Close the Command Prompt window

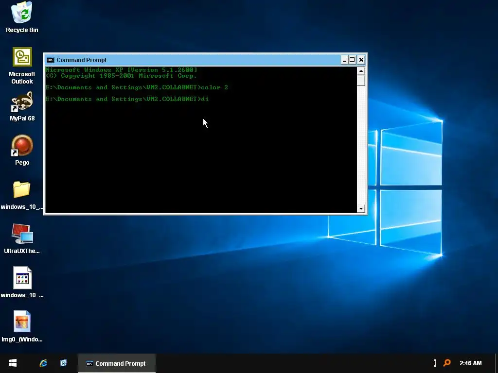pos(361,60)
